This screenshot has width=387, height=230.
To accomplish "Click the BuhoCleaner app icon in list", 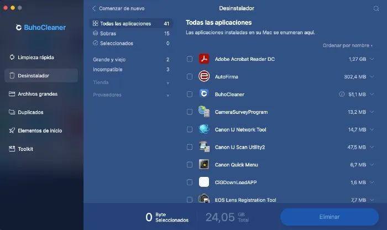I will (x=204, y=94).
